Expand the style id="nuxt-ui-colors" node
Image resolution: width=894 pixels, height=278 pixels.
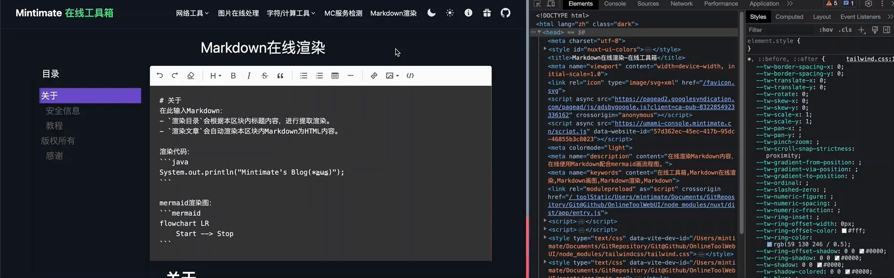[545, 49]
